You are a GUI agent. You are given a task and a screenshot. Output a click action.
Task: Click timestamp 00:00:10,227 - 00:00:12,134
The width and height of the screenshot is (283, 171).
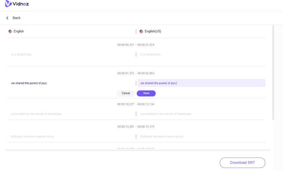click(x=136, y=104)
